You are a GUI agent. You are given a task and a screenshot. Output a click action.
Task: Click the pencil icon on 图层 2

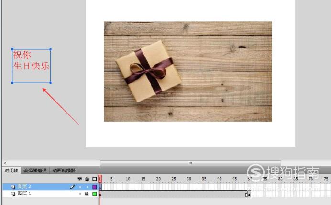[72, 187]
